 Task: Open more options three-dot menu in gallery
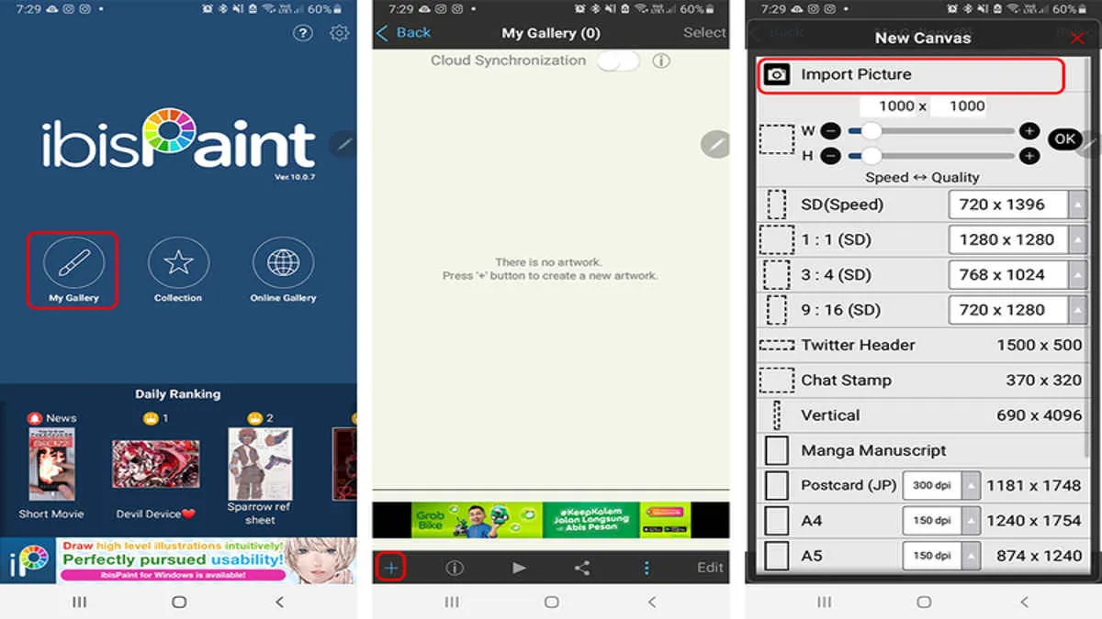[647, 568]
